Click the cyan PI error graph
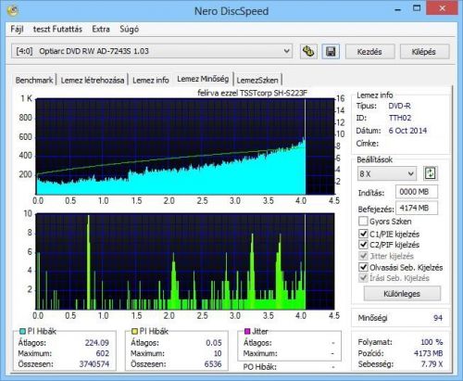This screenshot has width=463, height=381. (185, 146)
